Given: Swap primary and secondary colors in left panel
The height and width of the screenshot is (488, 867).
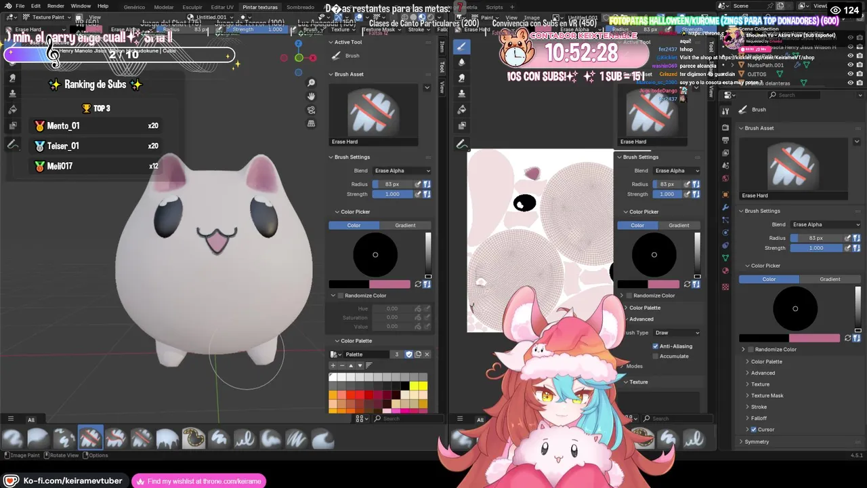Looking at the screenshot, I should pyautogui.click(x=418, y=285).
